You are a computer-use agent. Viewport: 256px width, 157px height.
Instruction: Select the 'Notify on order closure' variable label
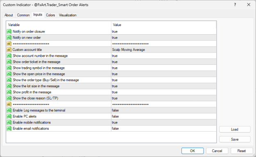coord(29,31)
